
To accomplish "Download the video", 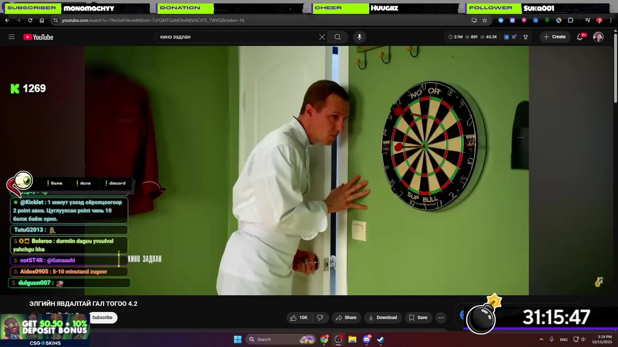I will [x=383, y=318].
